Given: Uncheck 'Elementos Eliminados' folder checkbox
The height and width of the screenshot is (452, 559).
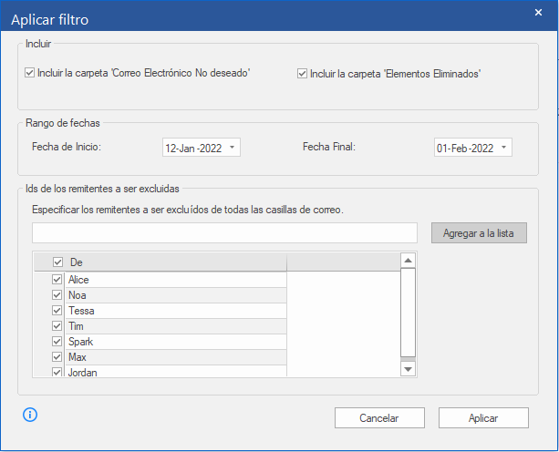Looking at the screenshot, I should pyautogui.click(x=302, y=74).
